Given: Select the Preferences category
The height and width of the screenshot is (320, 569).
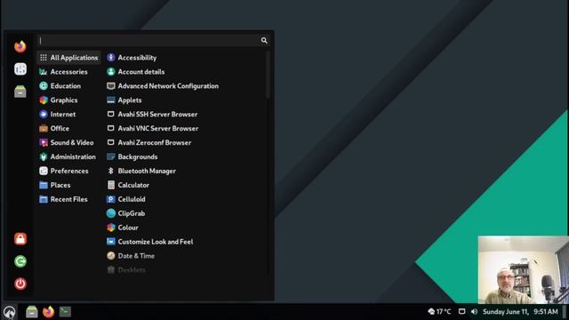Looking at the screenshot, I should (x=68, y=171).
